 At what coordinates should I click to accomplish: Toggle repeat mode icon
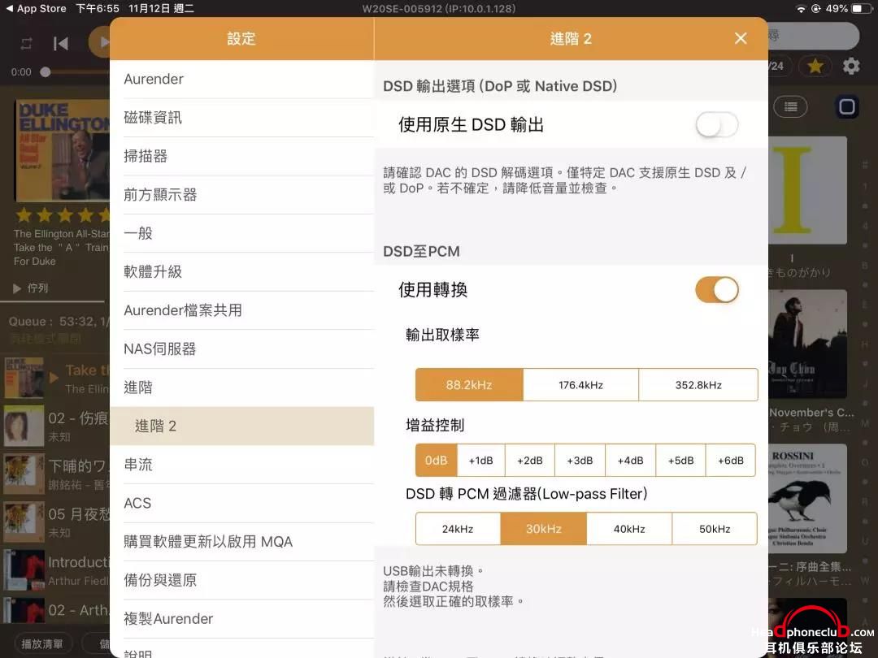[x=26, y=43]
